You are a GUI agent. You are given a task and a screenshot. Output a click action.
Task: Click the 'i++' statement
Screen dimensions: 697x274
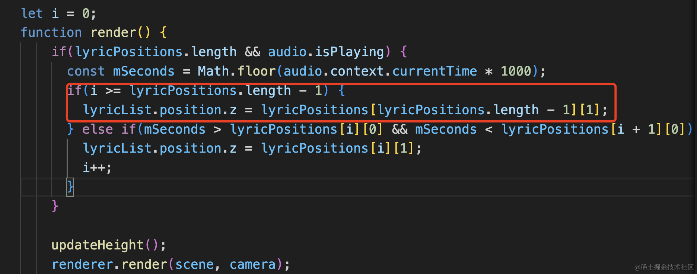click(94, 168)
